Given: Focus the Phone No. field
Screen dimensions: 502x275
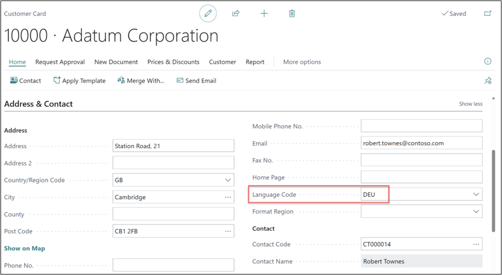Looking at the screenshot, I should point(173,265).
